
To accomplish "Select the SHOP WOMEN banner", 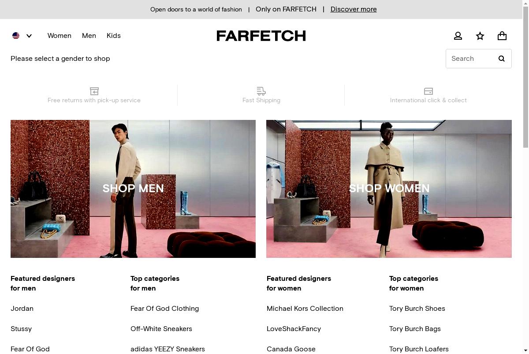I will click(389, 189).
